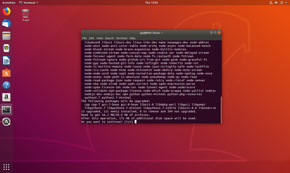Click the terminal window scrollbar
Viewport: 290px width, 173px height.
click(221, 110)
